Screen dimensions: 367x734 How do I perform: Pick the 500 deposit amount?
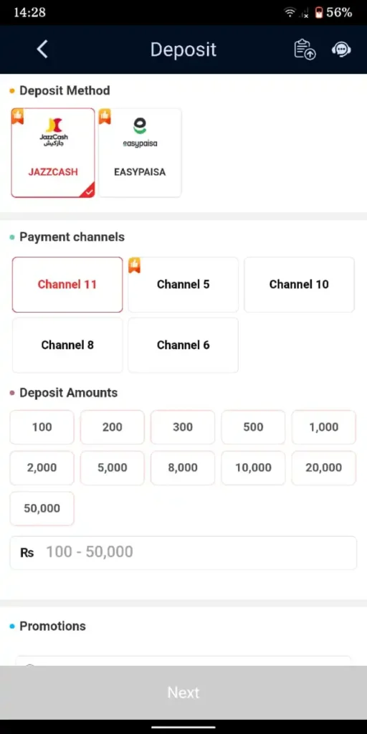pyautogui.click(x=253, y=427)
